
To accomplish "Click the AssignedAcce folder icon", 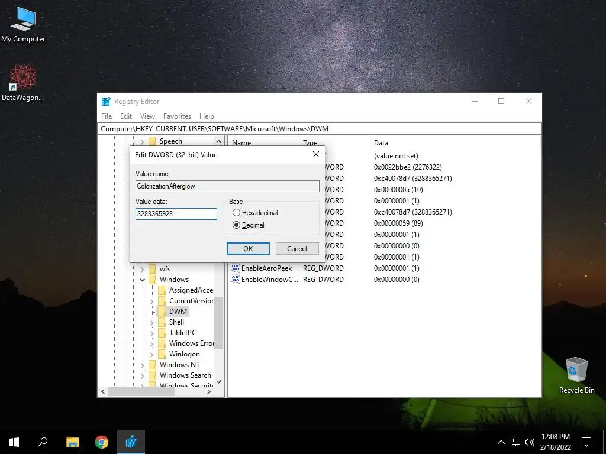I will [162, 290].
